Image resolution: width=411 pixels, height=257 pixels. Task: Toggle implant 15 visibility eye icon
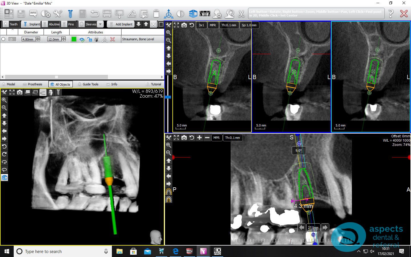tap(82, 39)
